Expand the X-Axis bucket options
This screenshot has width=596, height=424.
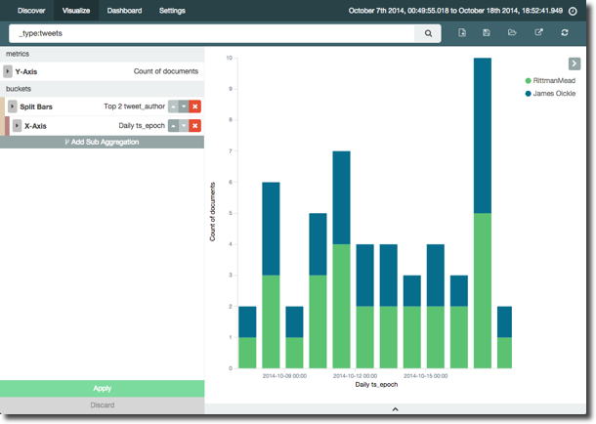click(18, 126)
